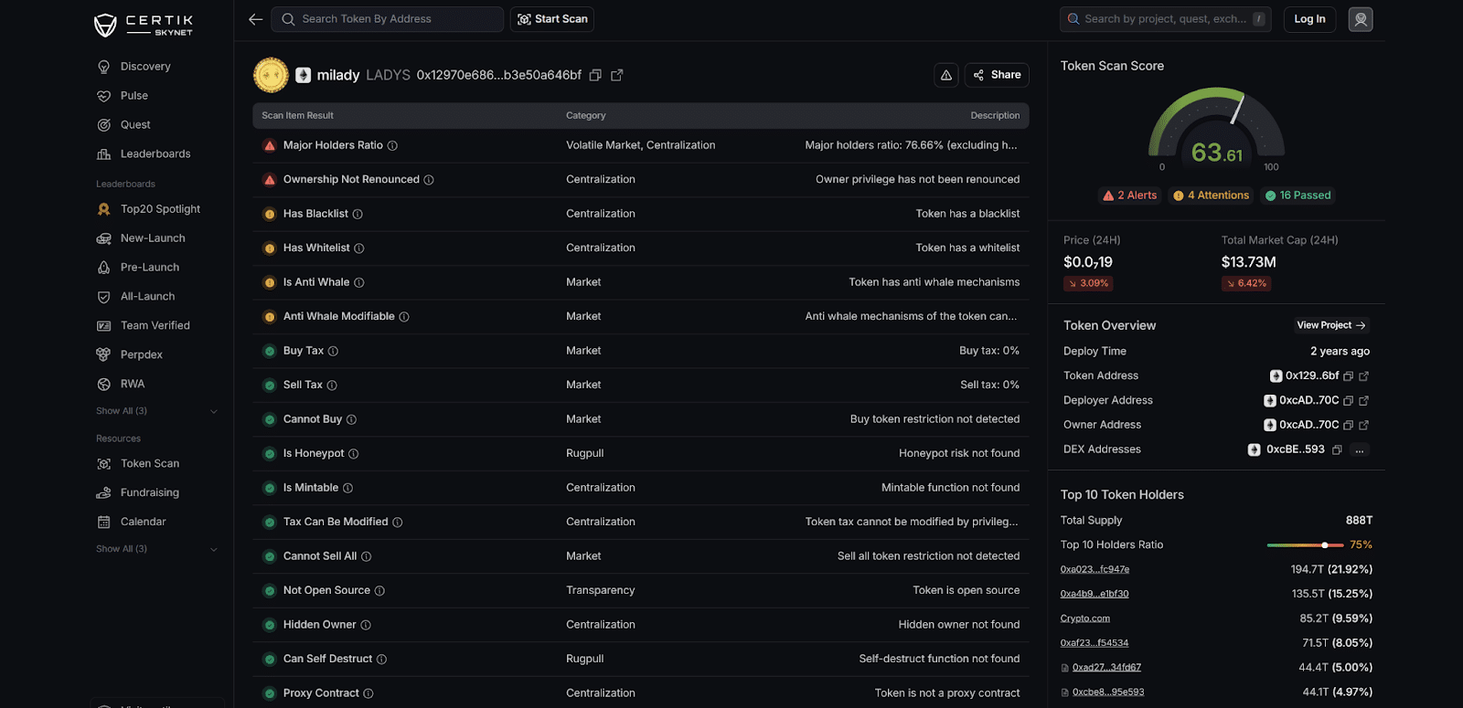Screen dimensions: 1463x708
Task: Click the milady token logo
Action: [271, 75]
